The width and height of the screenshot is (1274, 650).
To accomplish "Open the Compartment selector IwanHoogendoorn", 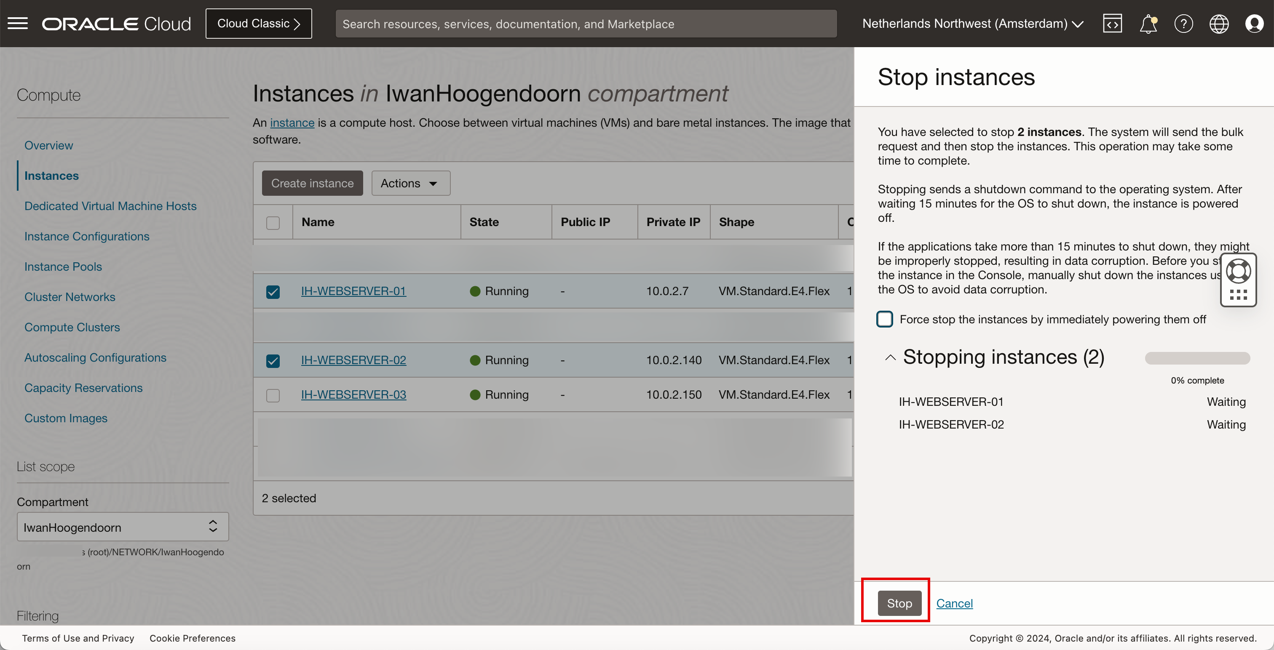I will pyautogui.click(x=123, y=527).
